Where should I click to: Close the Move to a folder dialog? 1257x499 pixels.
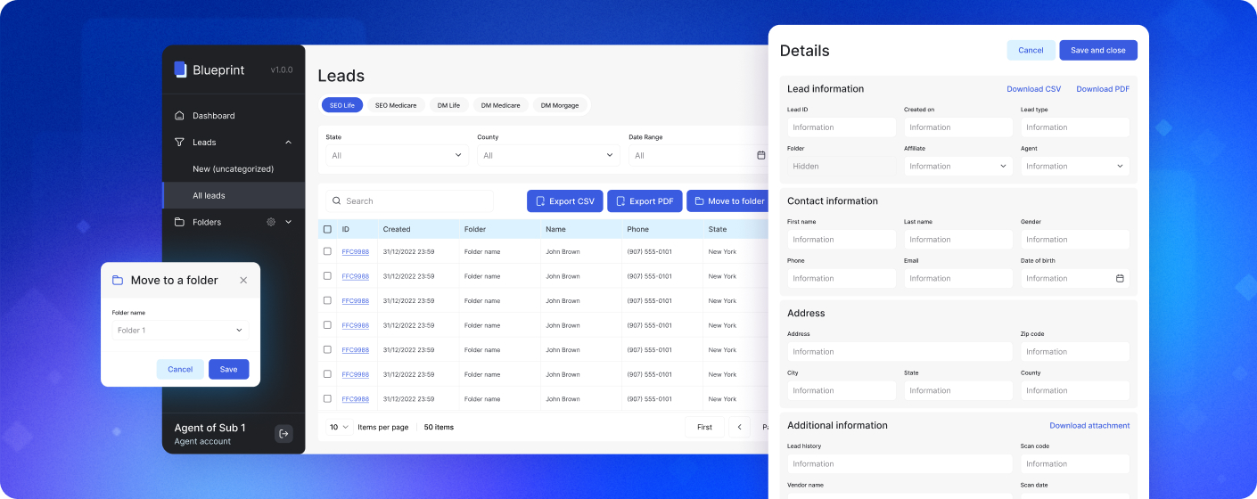click(243, 280)
